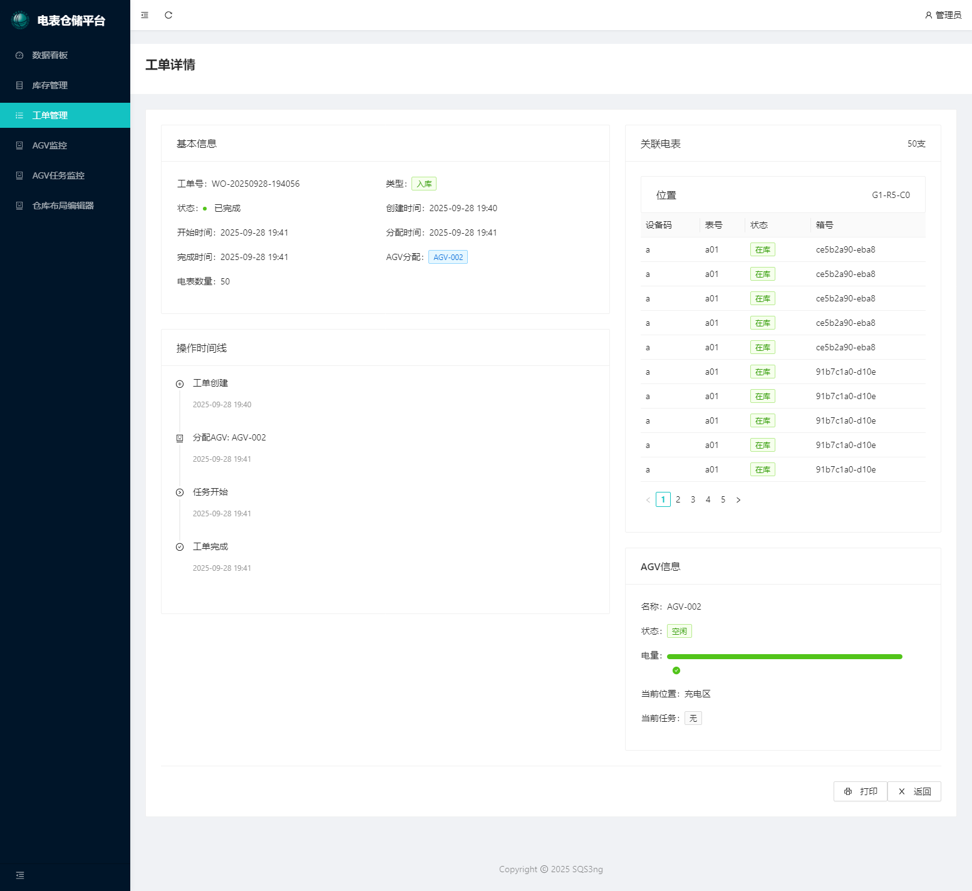Navigate to AGV任务监控 in the sidebar

[x=58, y=175]
